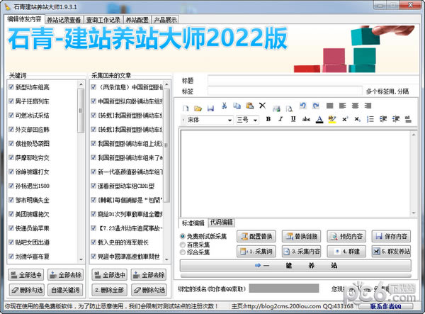Screen dimensions: 425x314
Task: Click the Save disk icon in editor toolbar
Action: pos(211,106)
